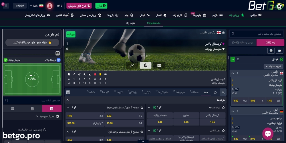
Task: Click the فوتبال football sport icon
Action: 281,59
